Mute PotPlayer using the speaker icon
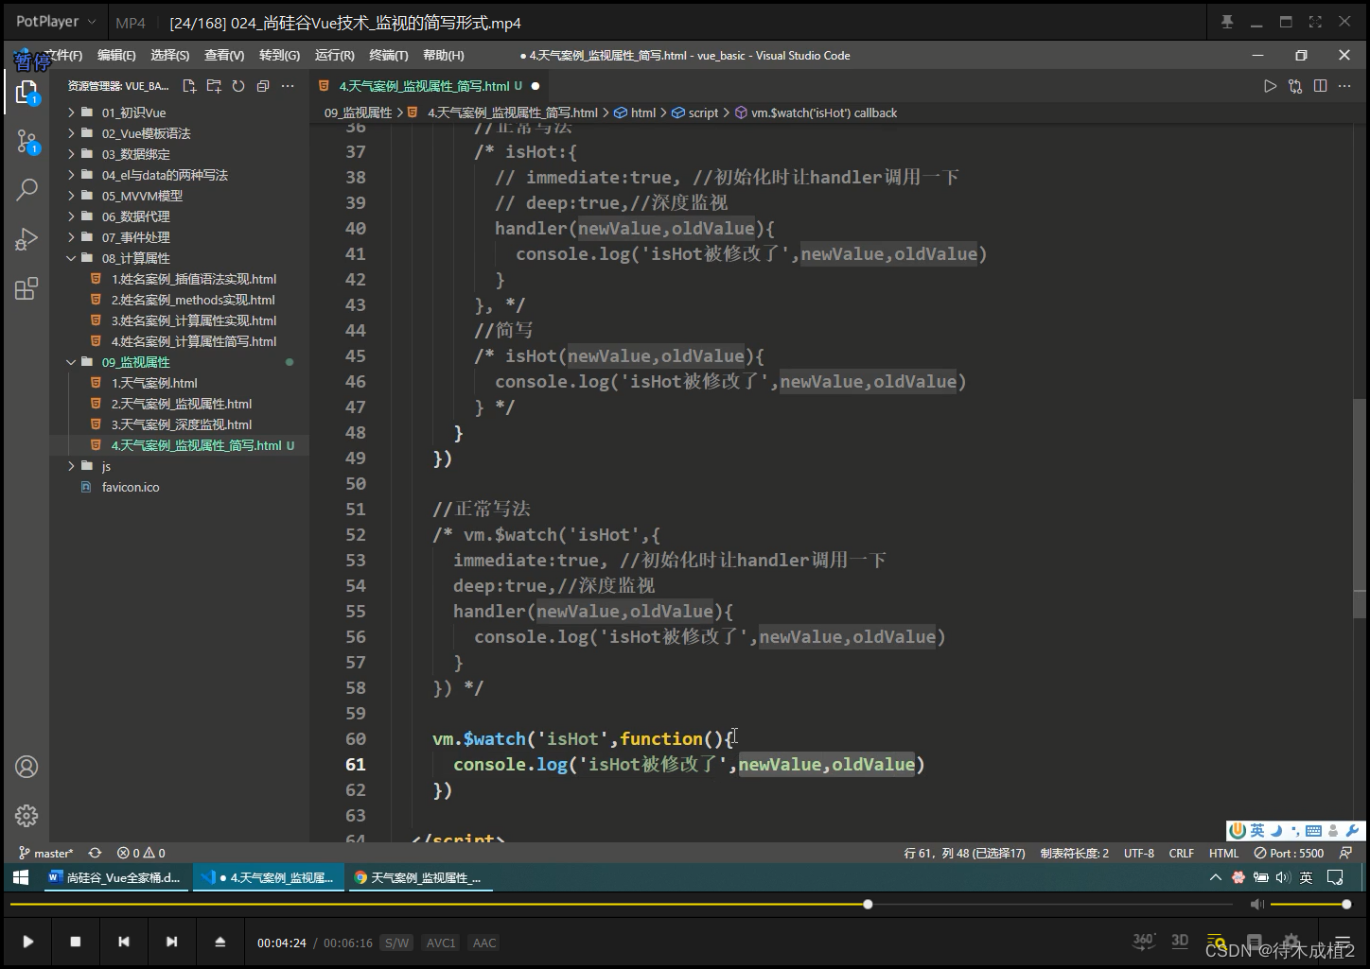1370x969 pixels. tap(1256, 905)
